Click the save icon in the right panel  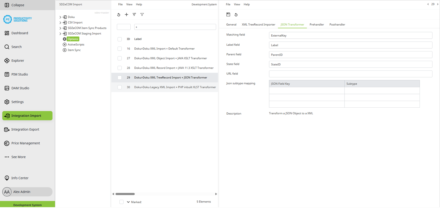(228, 15)
